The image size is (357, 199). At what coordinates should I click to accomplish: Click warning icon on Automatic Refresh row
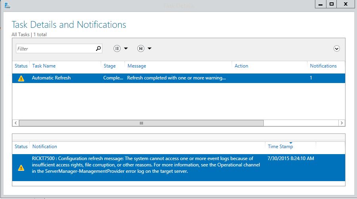tap(21, 78)
